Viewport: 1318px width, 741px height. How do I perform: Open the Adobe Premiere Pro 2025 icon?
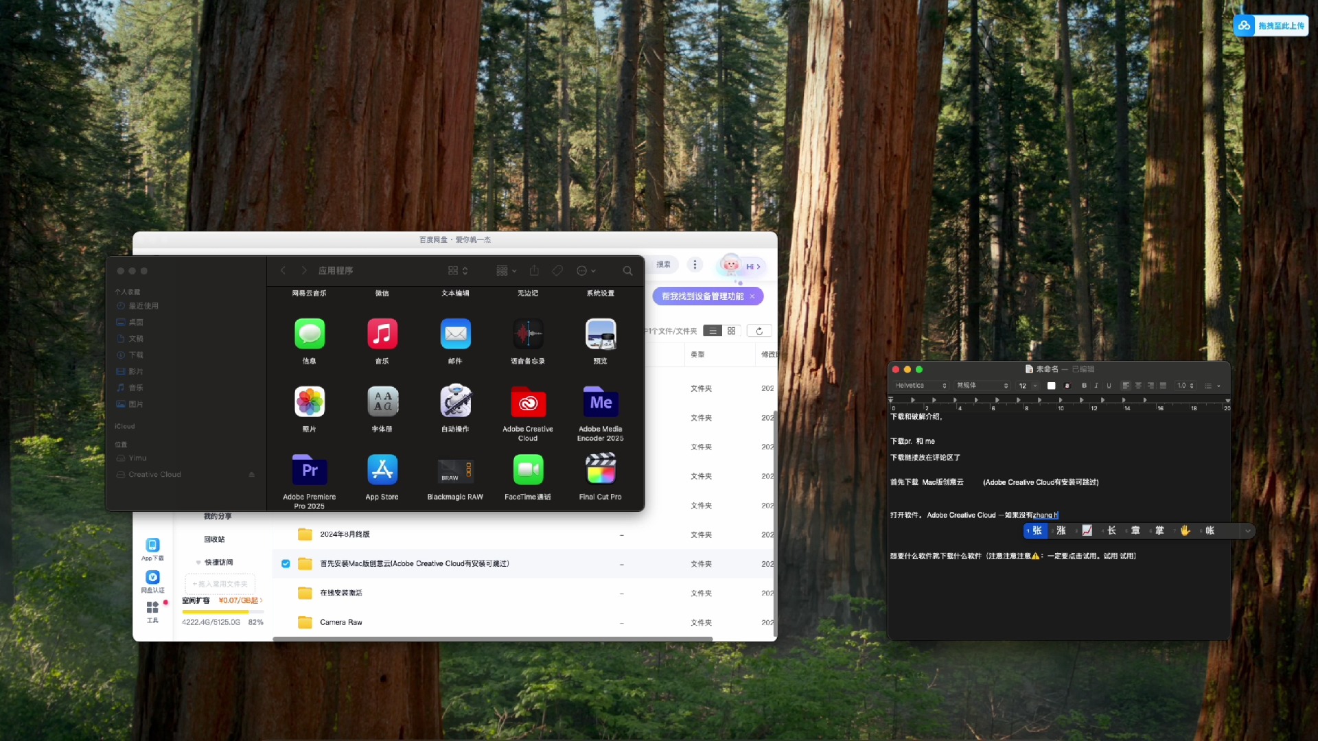[310, 470]
